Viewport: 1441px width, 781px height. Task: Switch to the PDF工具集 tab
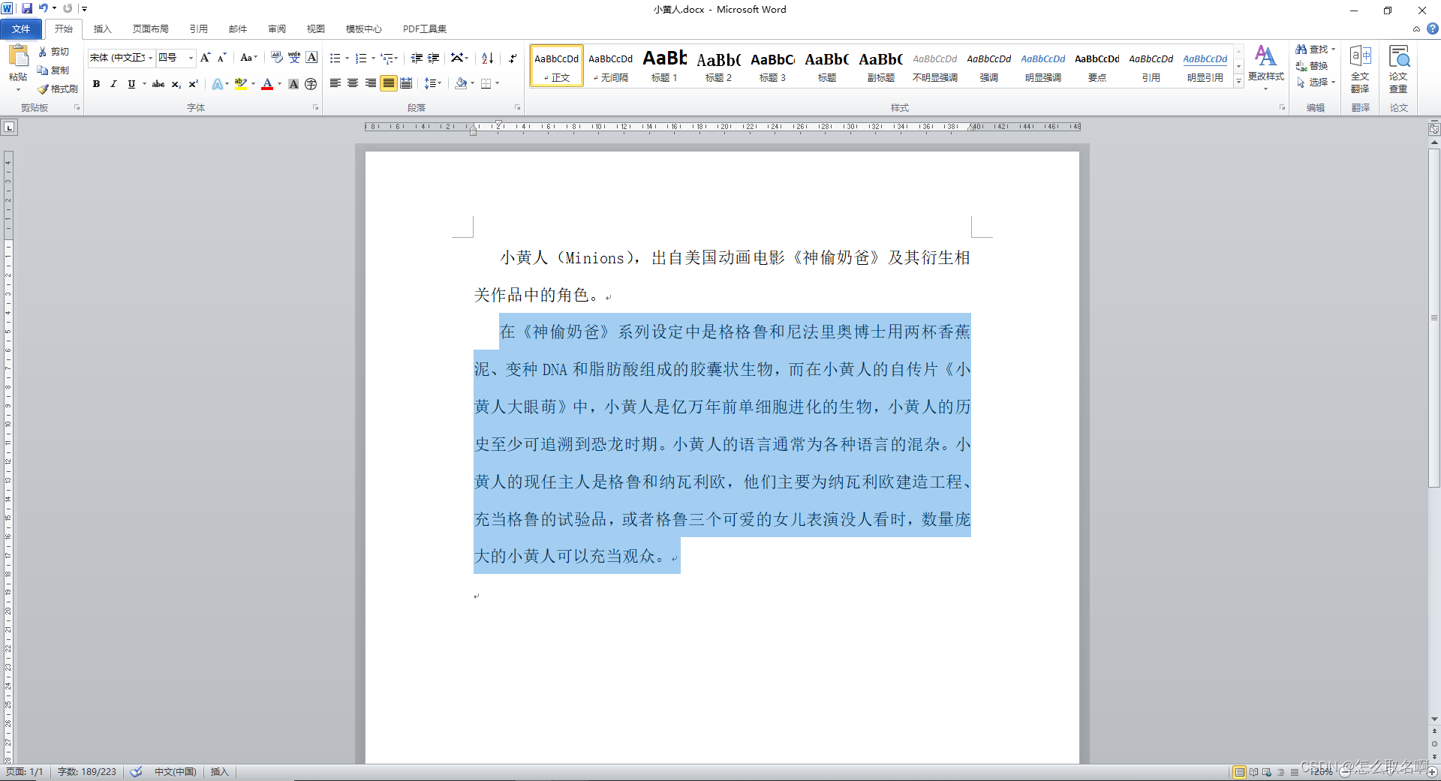pyautogui.click(x=424, y=29)
